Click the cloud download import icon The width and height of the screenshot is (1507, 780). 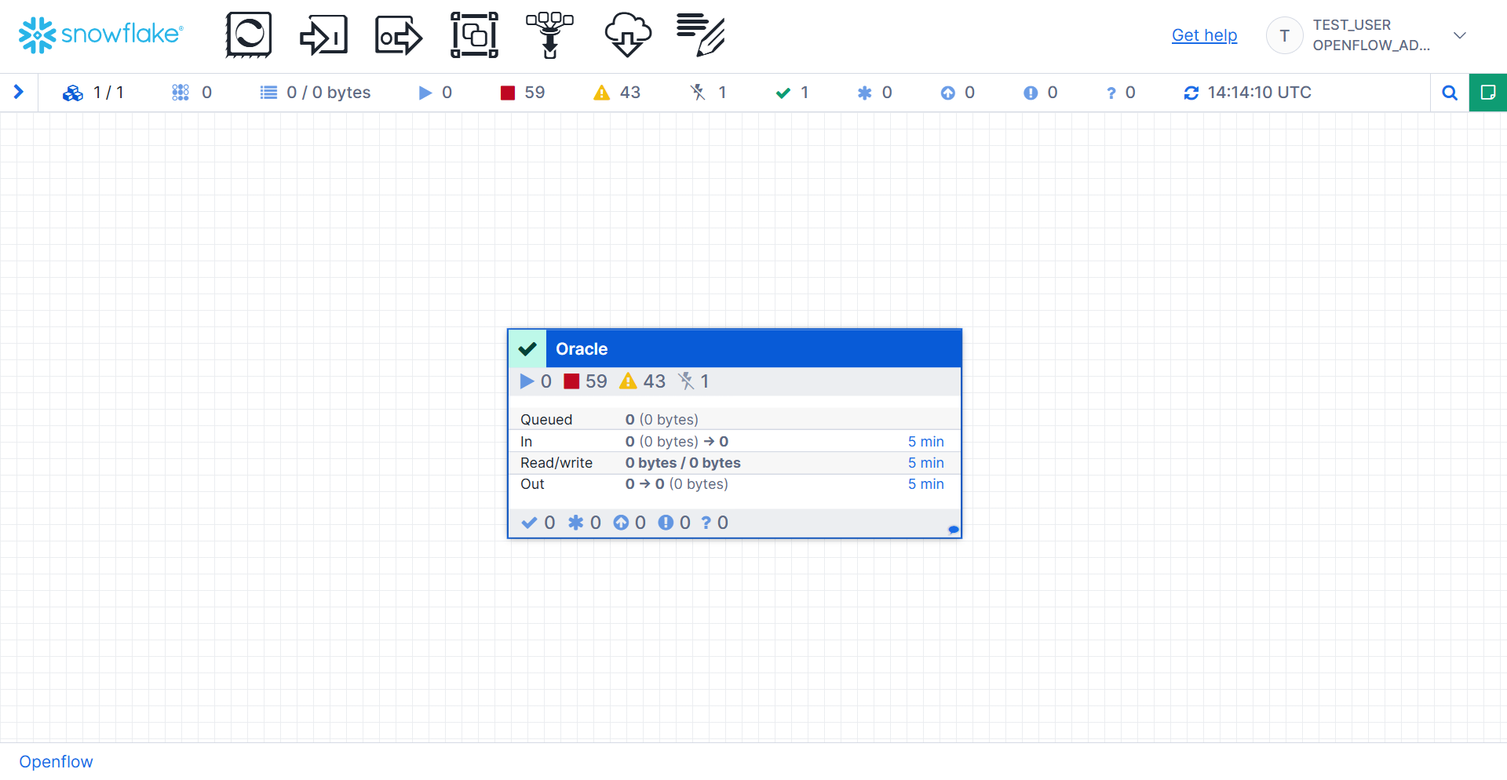point(628,35)
